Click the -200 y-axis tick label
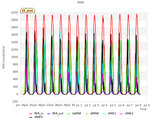Viewport: 162px width, 122px height. pos(15,102)
